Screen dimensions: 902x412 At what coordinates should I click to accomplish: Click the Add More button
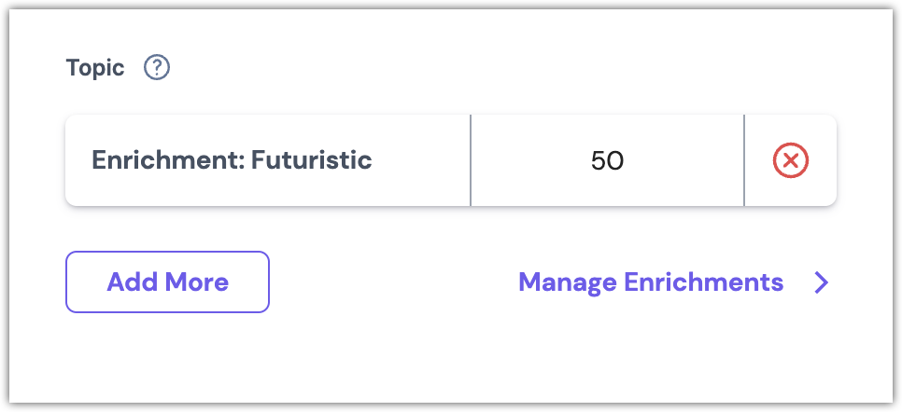tap(167, 282)
